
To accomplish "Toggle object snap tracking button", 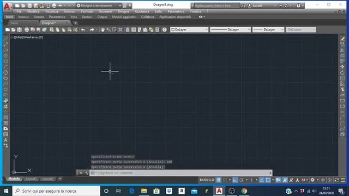I will [x=262, y=180].
